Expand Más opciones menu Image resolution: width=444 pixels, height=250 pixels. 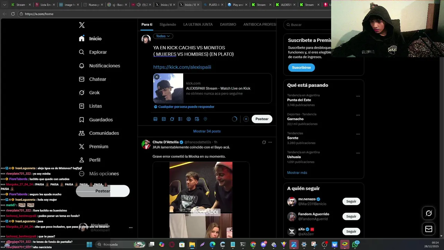[x=99, y=174]
